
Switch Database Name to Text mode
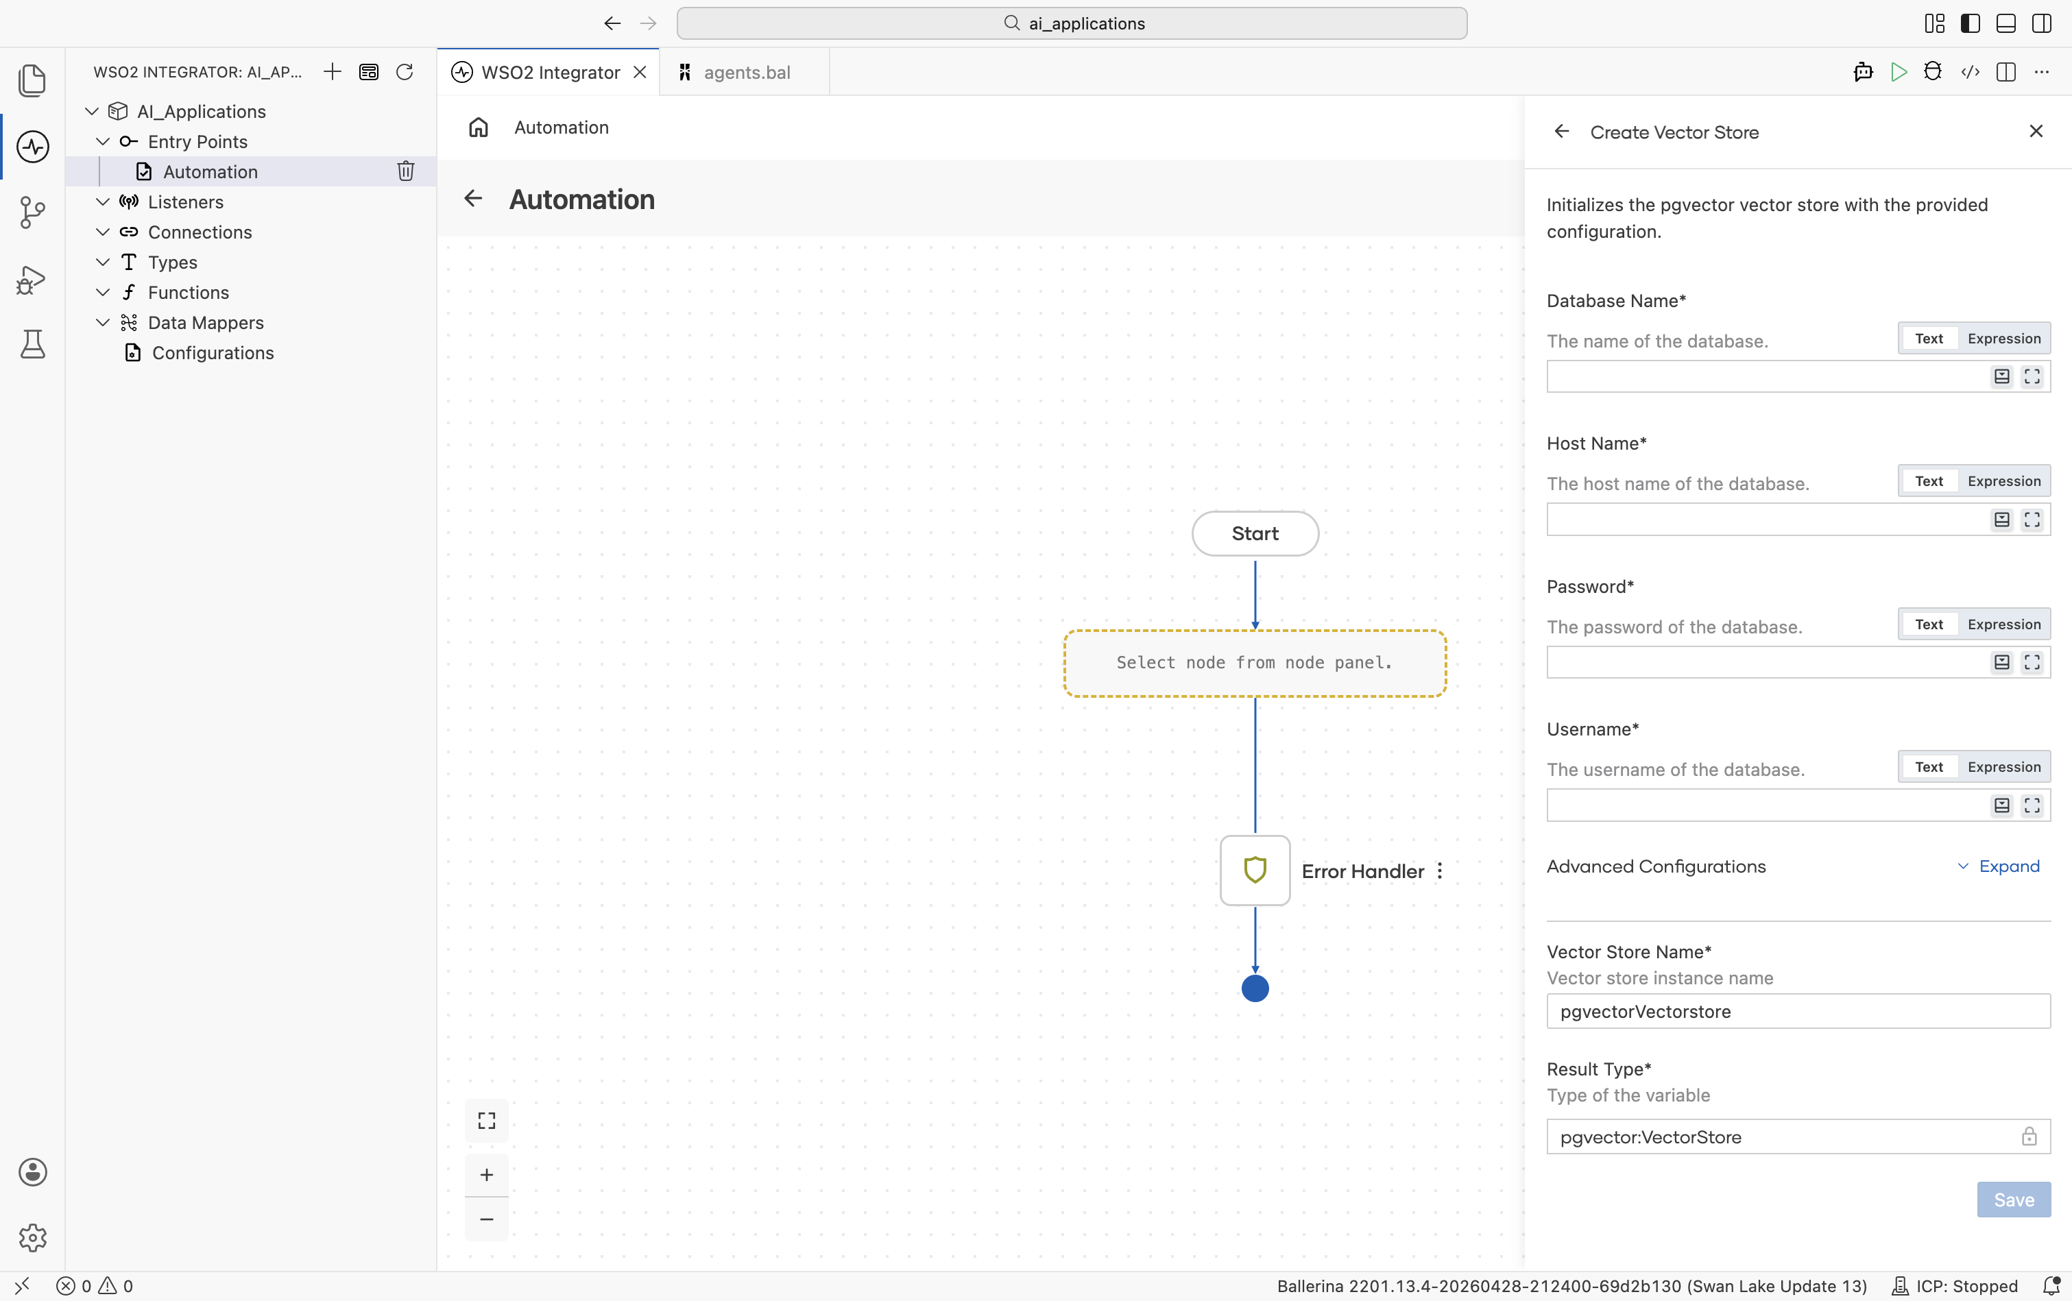[1928, 338]
